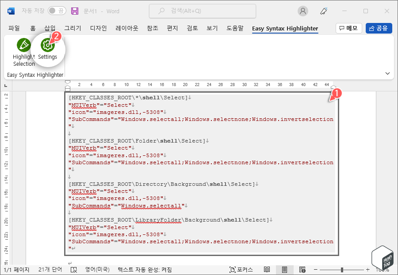Click the Word logo in the title bar
The width and height of the screenshot is (398, 275).
pos(11,11)
